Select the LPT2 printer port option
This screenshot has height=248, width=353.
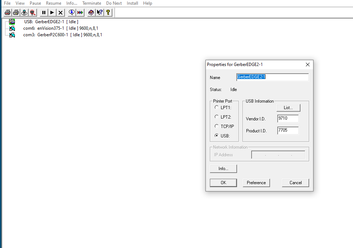tap(223, 117)
